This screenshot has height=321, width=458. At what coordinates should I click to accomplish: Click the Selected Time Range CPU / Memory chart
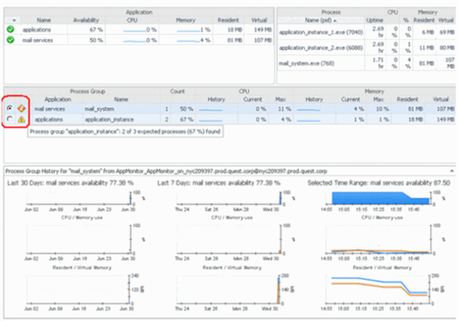click(x=379, y=239)
